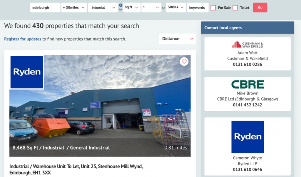The image size is (301, 177).
Task: Click the 430 properties found heading
Action: 72,26
